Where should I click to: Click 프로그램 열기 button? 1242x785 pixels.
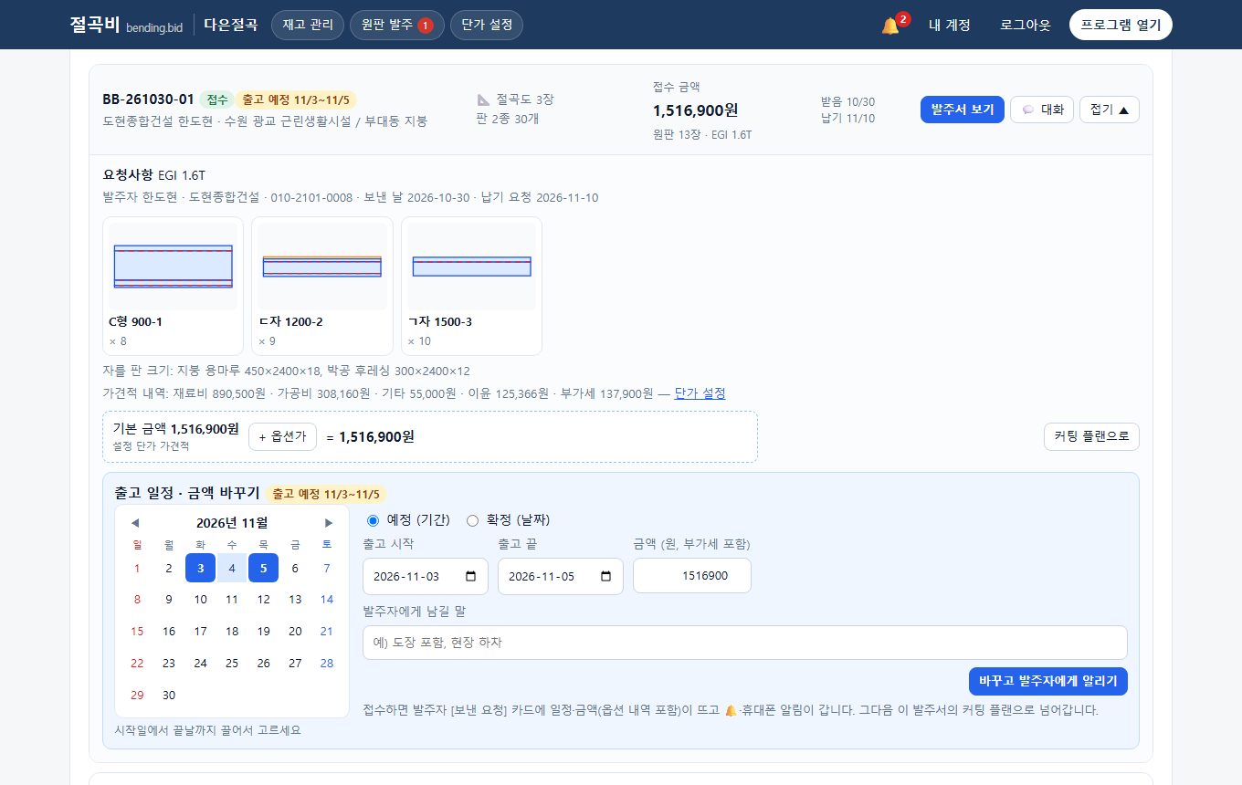click(1121, 25)
